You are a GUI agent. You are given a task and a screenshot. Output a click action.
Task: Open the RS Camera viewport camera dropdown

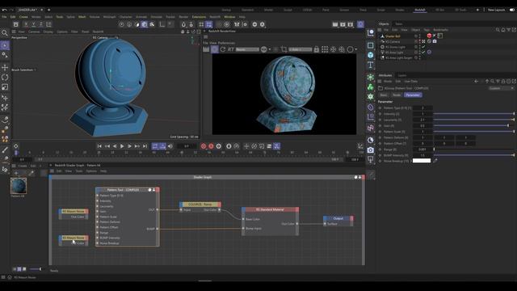(x=106, y=38)
